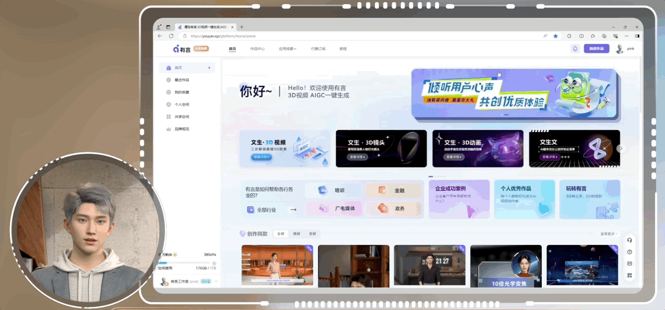This screenshot has width=665, height=310.
Task: Open the 付费订阅 menu item
Action: tap(318, 49)
